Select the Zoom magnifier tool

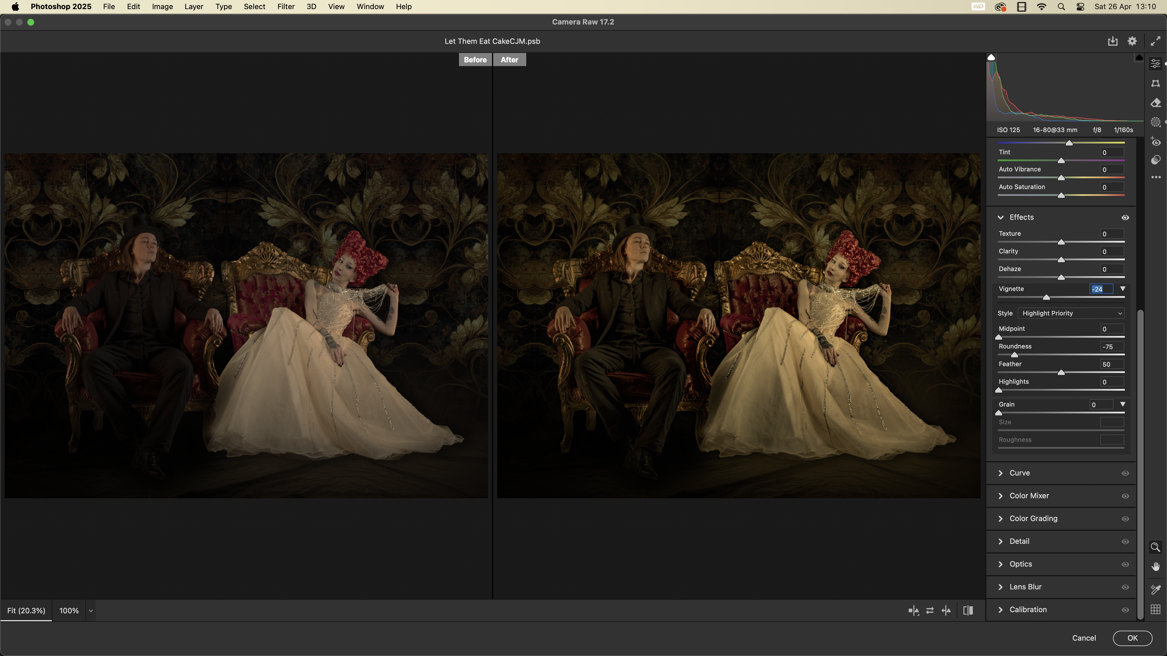[x=1155, y=547]
